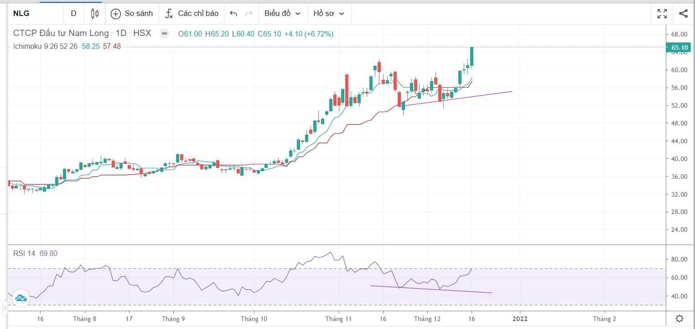Click the Tháng 12 time axis label

point(427,319)
